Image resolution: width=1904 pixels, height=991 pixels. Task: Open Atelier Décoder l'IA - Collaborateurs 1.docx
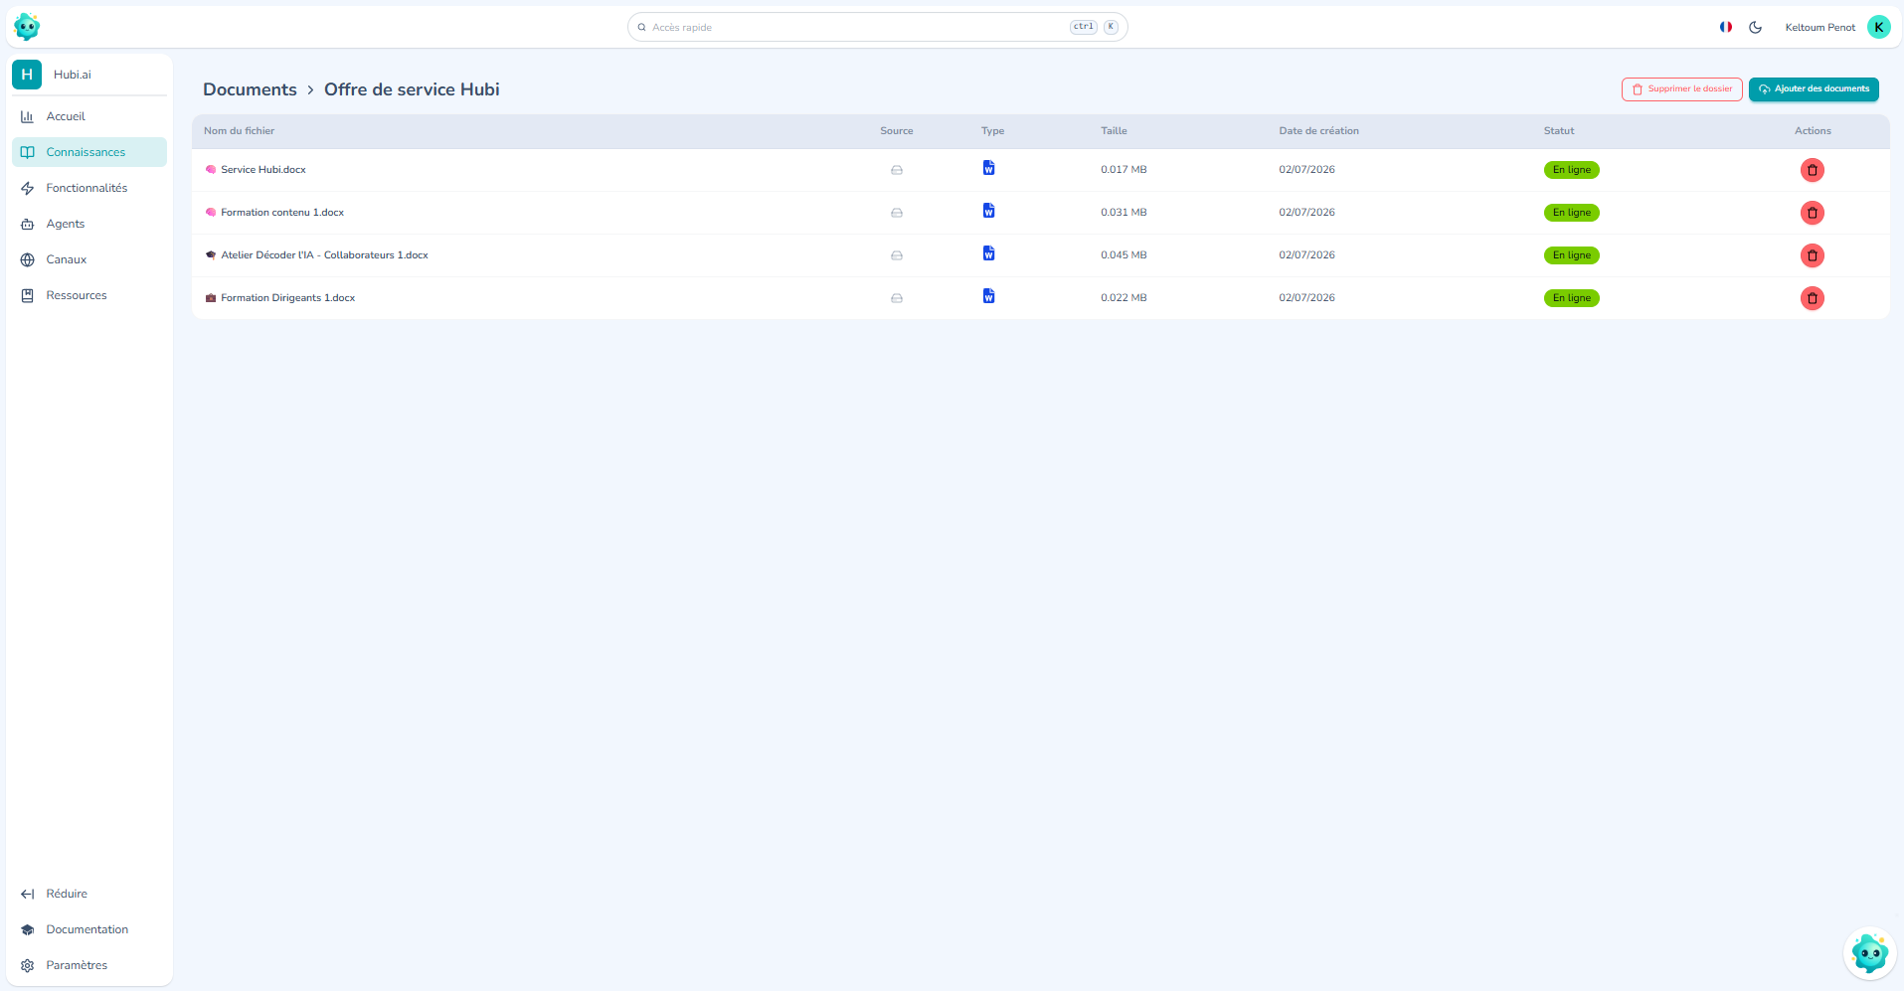tap(324, 255)
